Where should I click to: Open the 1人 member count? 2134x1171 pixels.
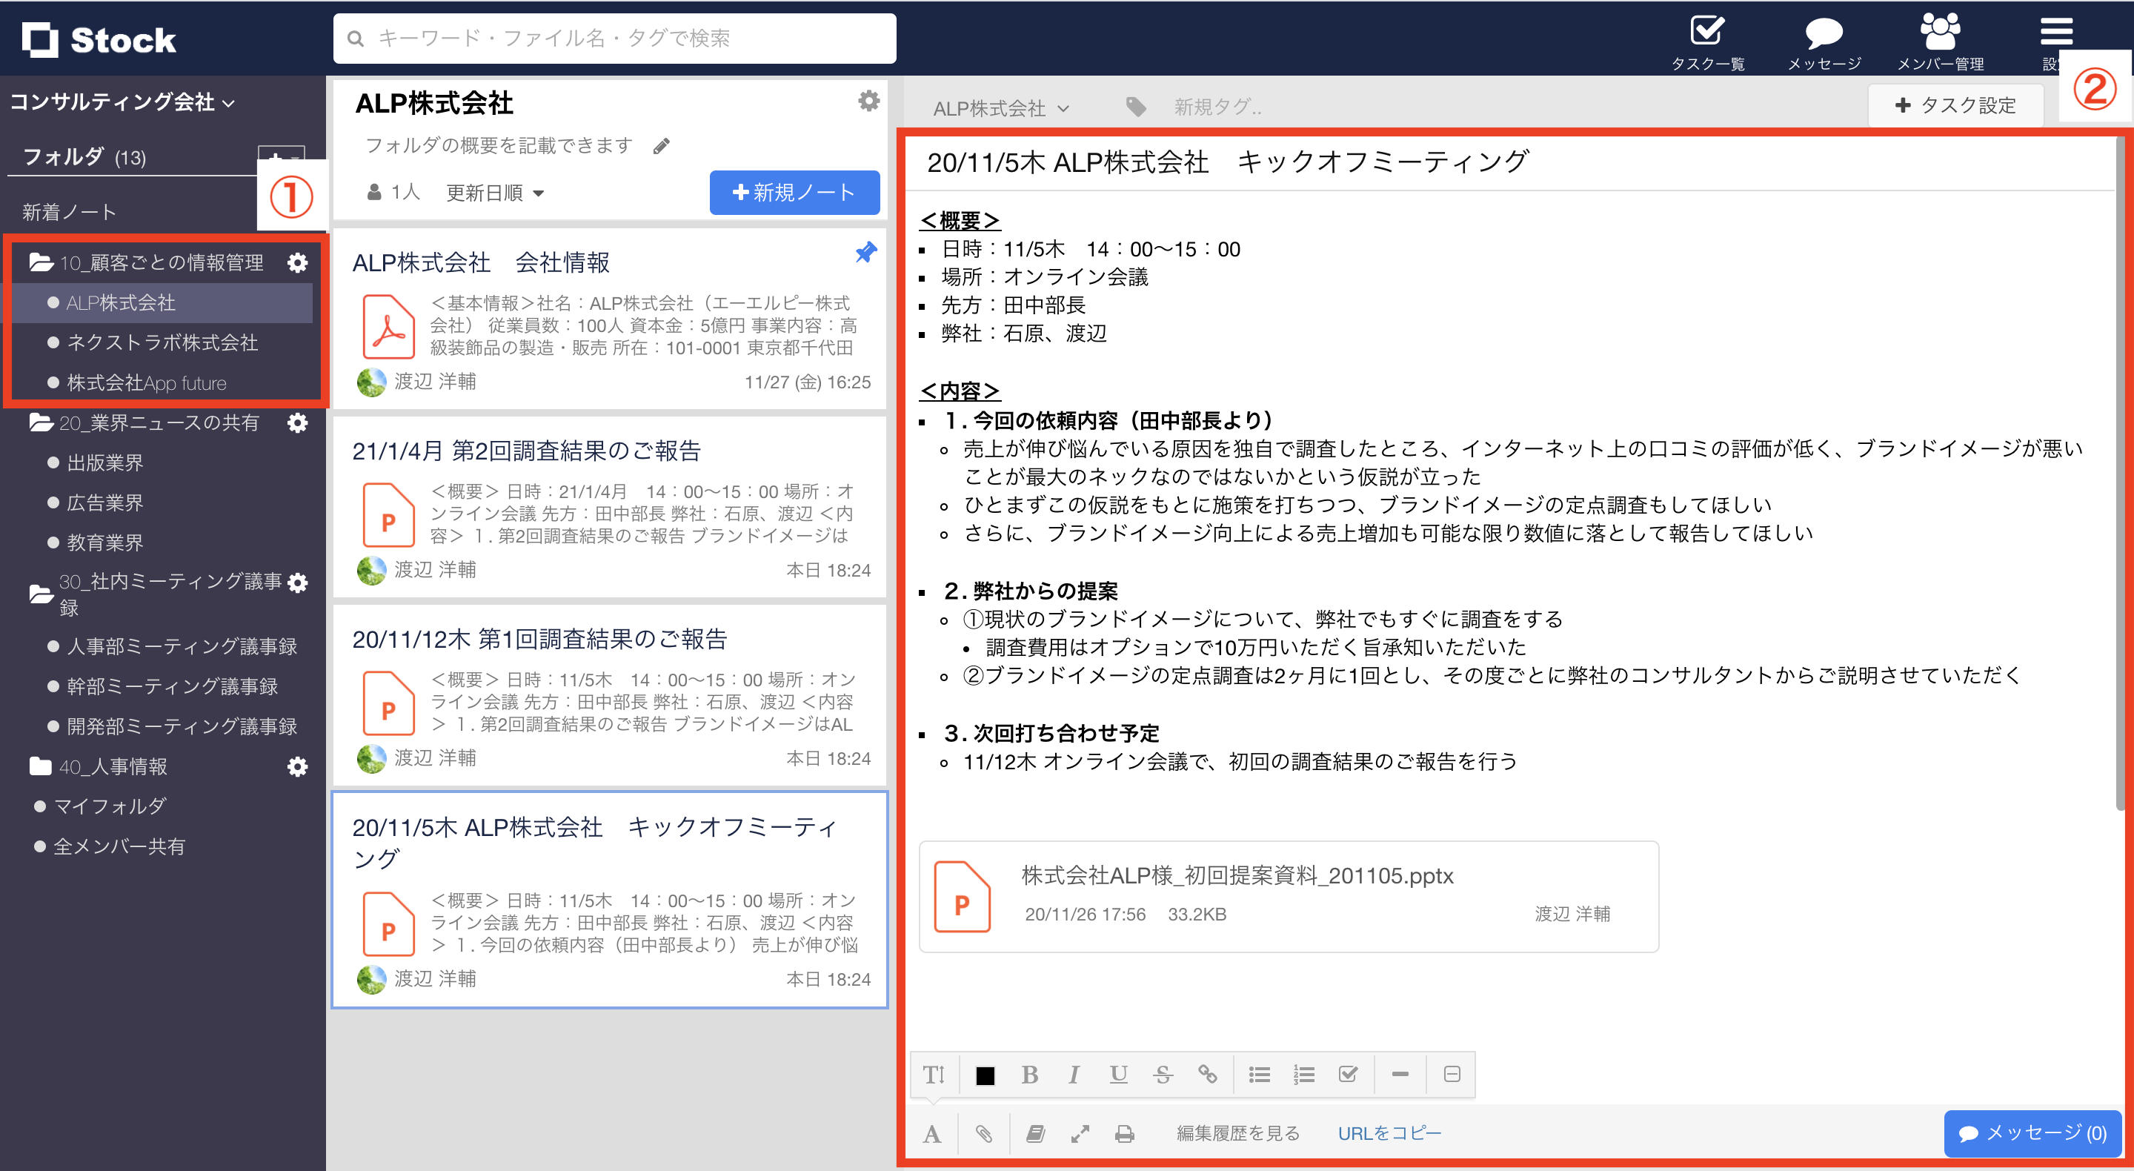click(393, 193)
